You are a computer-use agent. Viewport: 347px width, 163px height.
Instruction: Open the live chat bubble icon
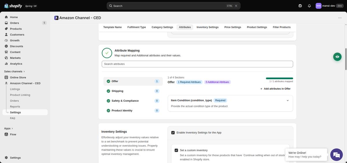tap(337, 155)
